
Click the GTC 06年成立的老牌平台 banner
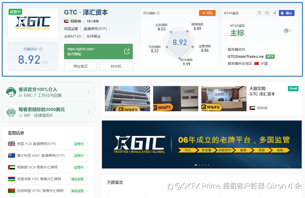click(202, 144)
